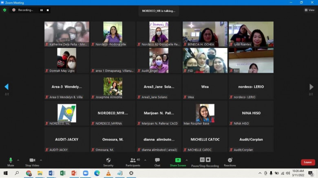This screenshot has width=318, height=178.
Task: Open the Reactions menu
Action: coord(230,162)
